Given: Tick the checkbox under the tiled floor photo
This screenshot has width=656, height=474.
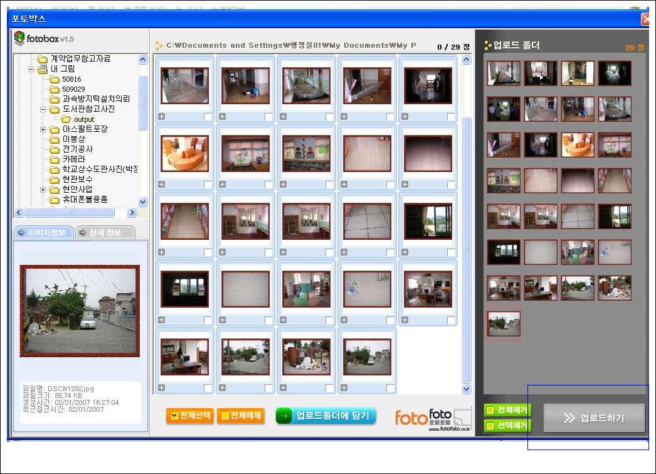Looking at the screenshot, I should click(x=390, y=252).
